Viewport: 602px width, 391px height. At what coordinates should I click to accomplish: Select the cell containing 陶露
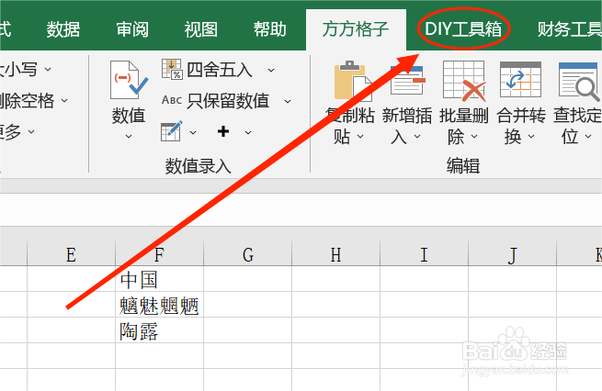coord(159,330)
